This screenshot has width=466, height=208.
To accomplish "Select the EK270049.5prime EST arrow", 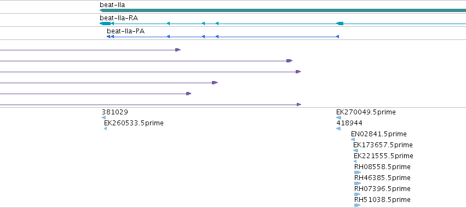I will pos(338,118).
